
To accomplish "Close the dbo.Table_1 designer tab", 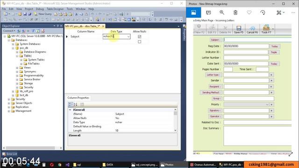I will (103, 26).
